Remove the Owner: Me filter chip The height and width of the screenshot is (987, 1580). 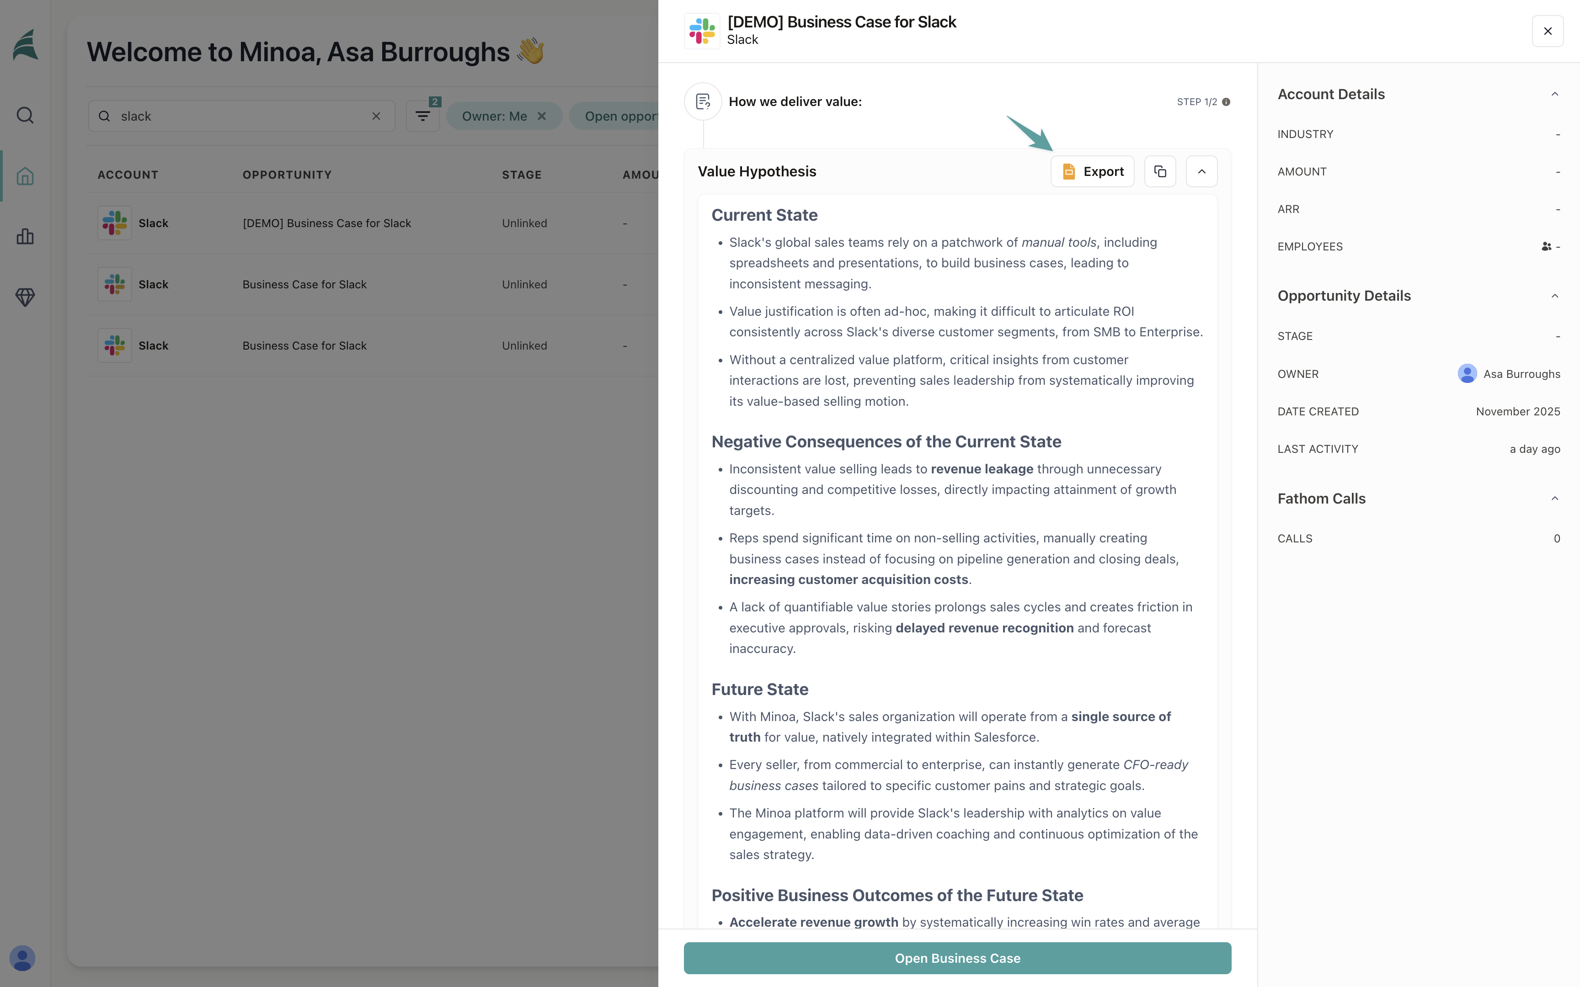(x=541, y=116)
